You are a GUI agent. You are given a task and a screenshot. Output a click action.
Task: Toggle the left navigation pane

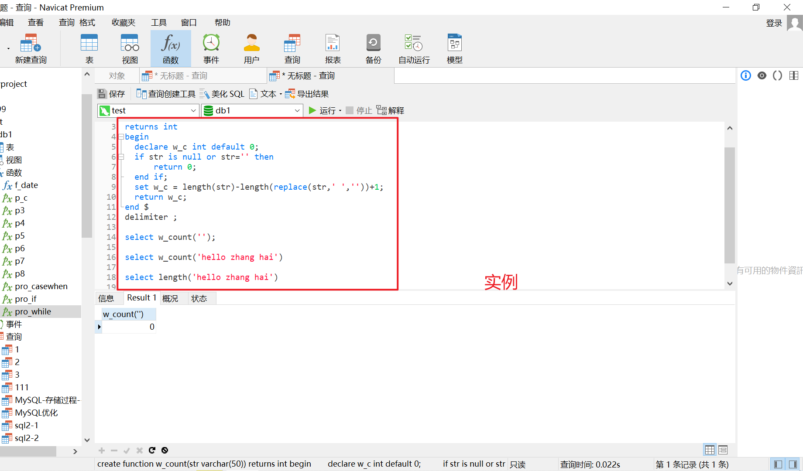(x=778, y=464)
